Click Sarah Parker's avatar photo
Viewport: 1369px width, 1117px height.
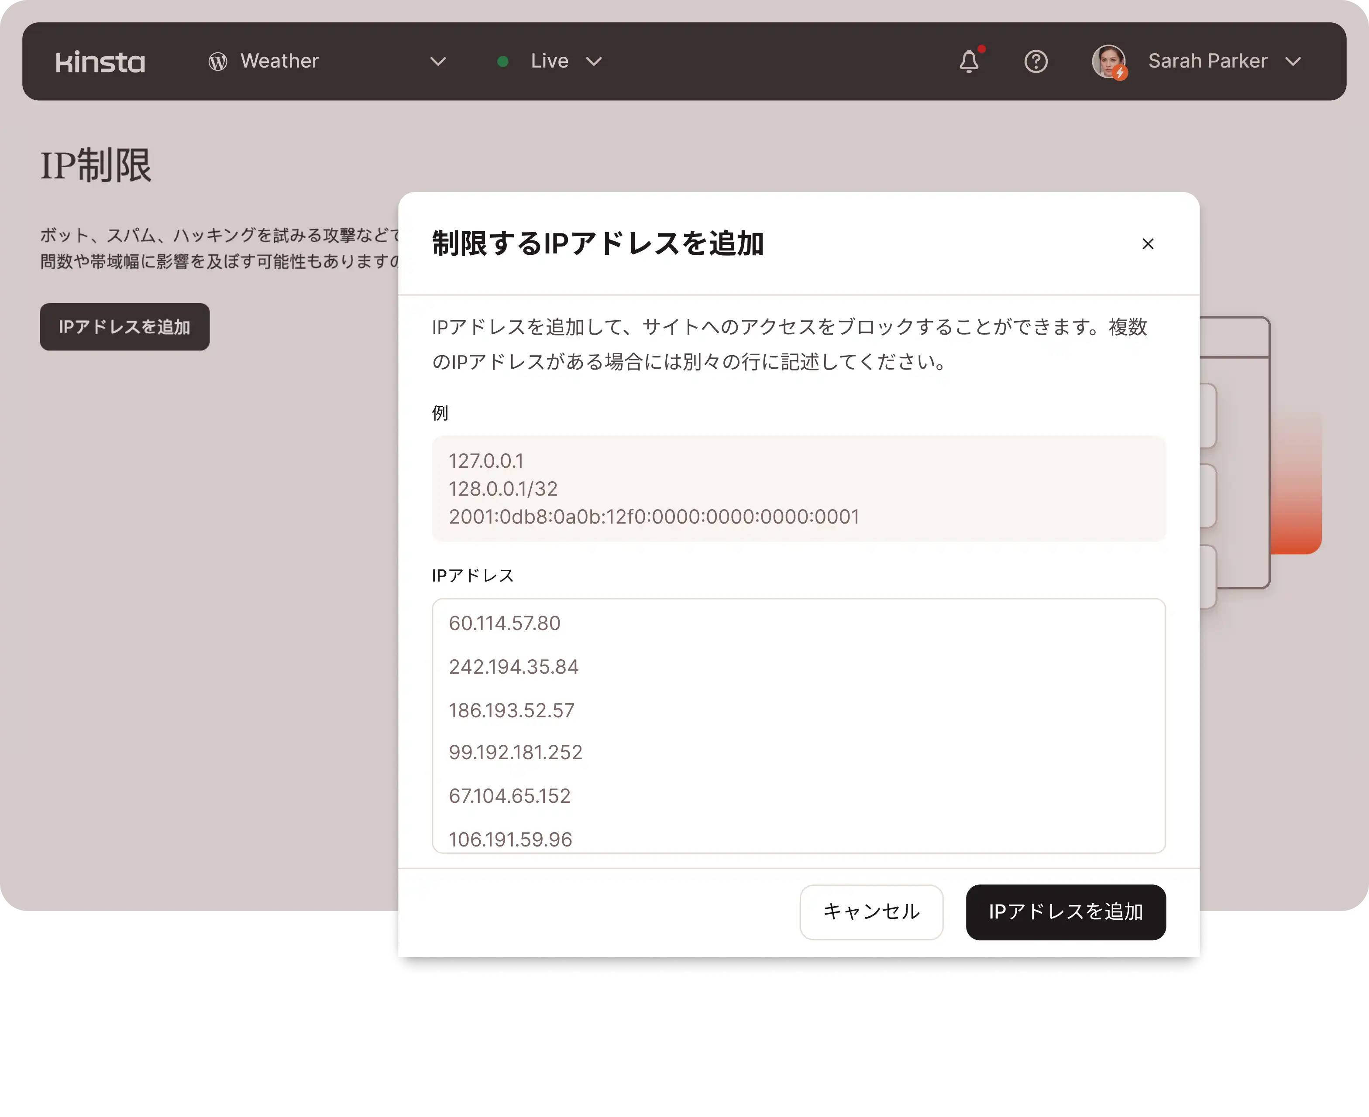[x=1108, y=62]
